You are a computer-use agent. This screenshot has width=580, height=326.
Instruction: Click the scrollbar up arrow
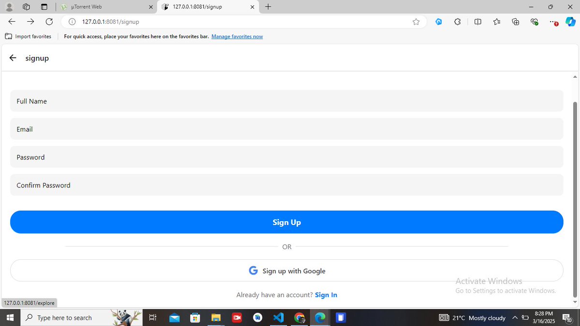[575, 76]
